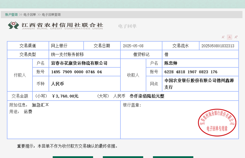Open the 账户查询 breadcrumb link

11,15
